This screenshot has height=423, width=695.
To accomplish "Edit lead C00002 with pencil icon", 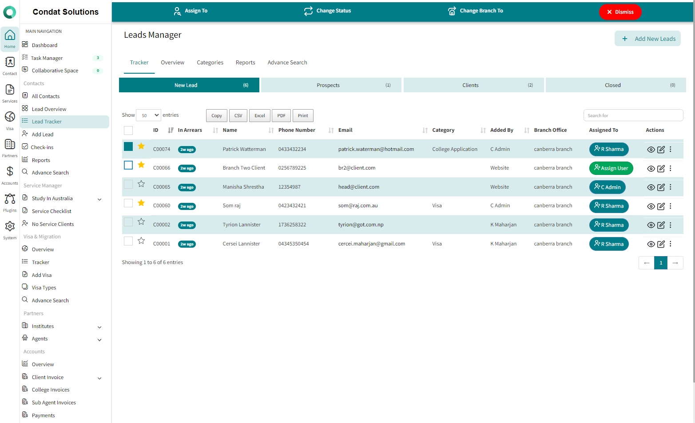I will (x=661, y=225).
